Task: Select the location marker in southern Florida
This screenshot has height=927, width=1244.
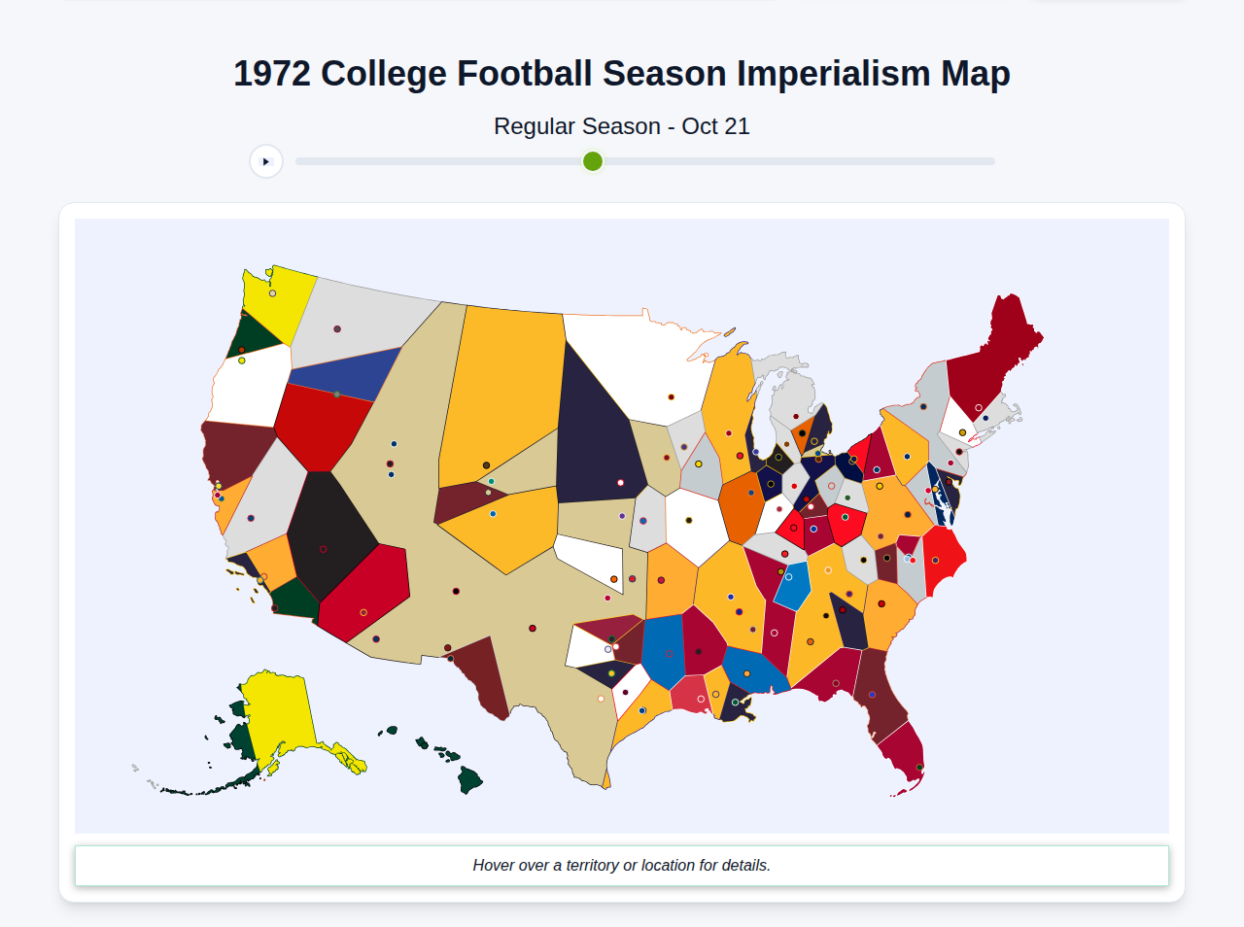Action: (919, 768)
